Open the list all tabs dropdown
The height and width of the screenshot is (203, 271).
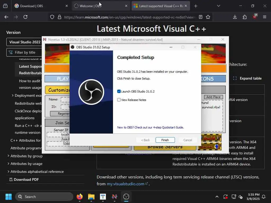(x=218, y=6)
